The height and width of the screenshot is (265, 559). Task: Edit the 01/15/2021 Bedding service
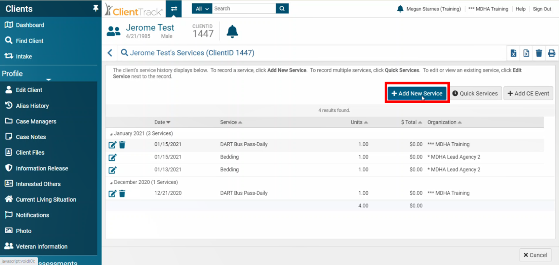pos(112,157)
